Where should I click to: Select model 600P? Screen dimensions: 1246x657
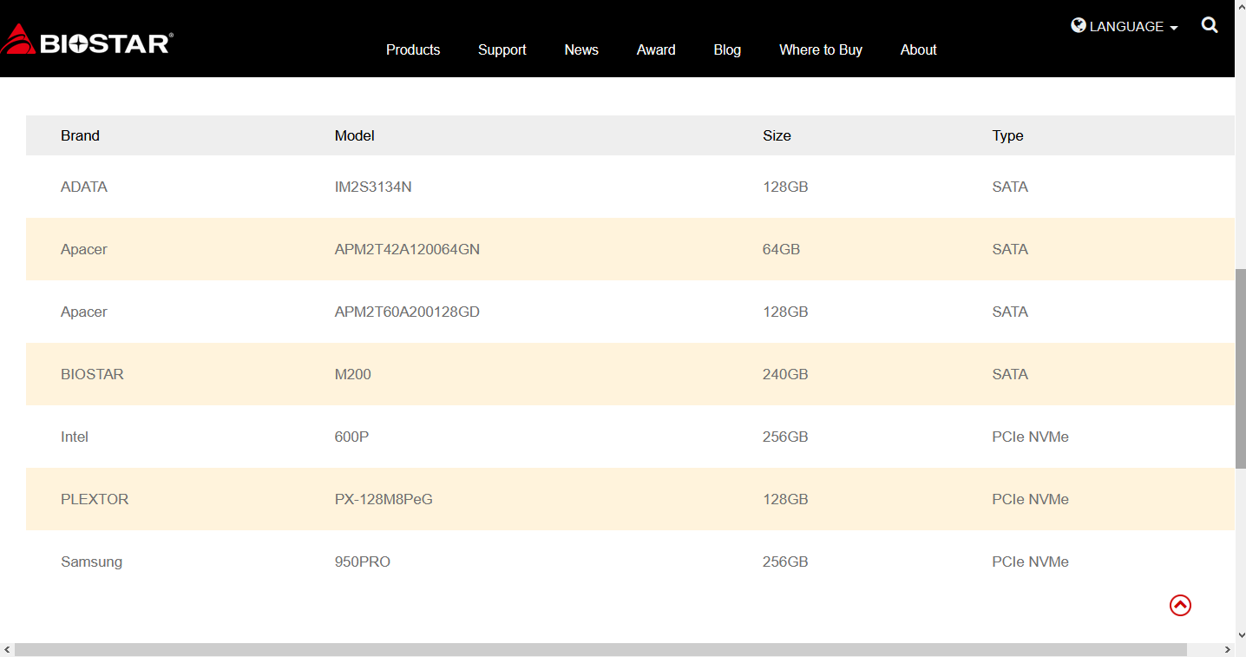click(351, 437)
